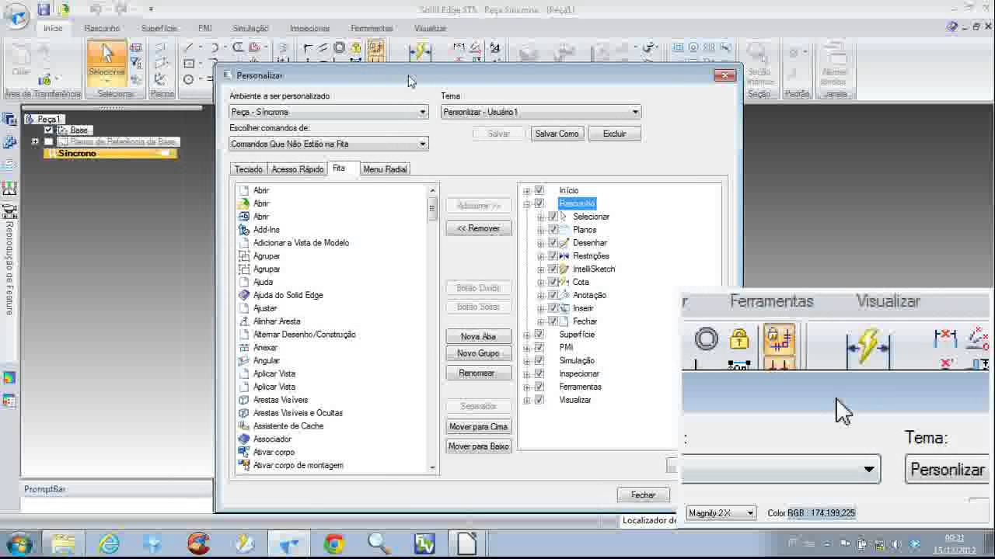Expand the Cota group node
The image size is (995, 559).
pos(541,282)
